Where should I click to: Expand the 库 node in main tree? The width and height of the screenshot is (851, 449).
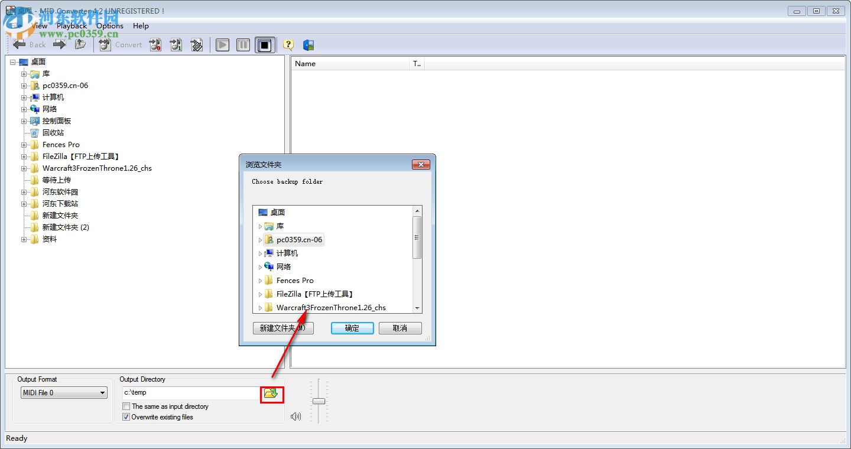click(x=24, y=74)
